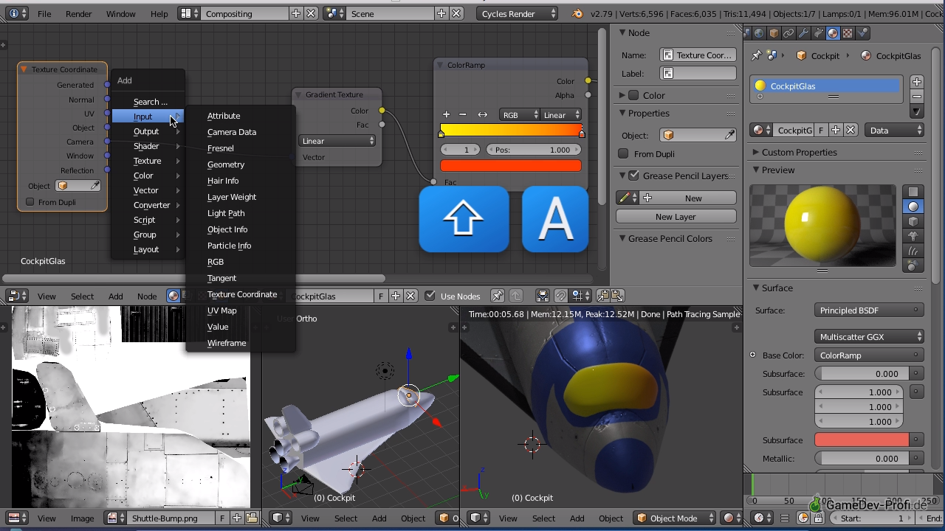Image resolution: width=945 pixels, height=531 pixels.
Task: Toggle pin icon in properties context
Action: point(756,56)
